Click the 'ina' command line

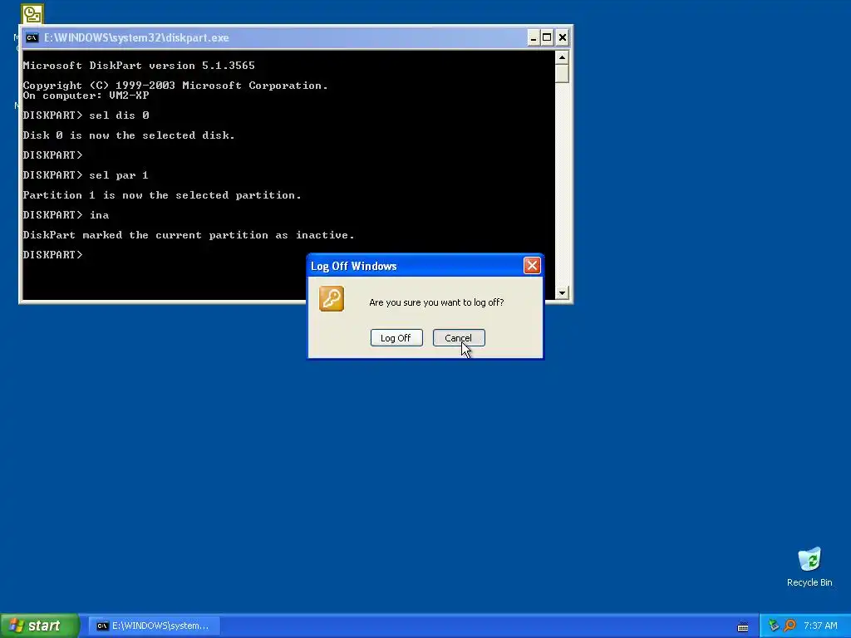66,215
